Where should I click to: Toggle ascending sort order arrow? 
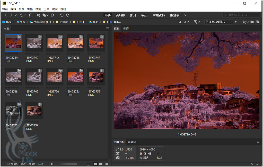(236, 22)
